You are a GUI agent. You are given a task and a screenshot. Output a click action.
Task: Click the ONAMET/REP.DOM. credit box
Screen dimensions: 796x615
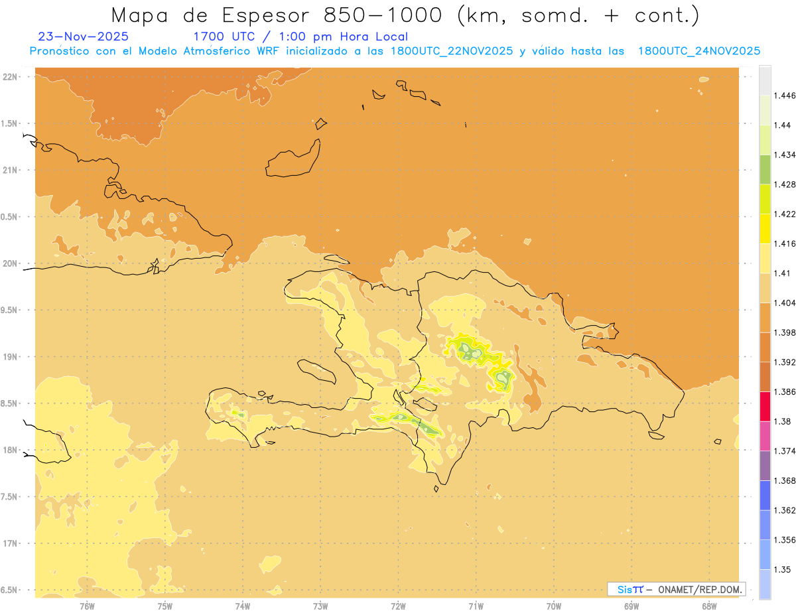(x=677, y=589)
